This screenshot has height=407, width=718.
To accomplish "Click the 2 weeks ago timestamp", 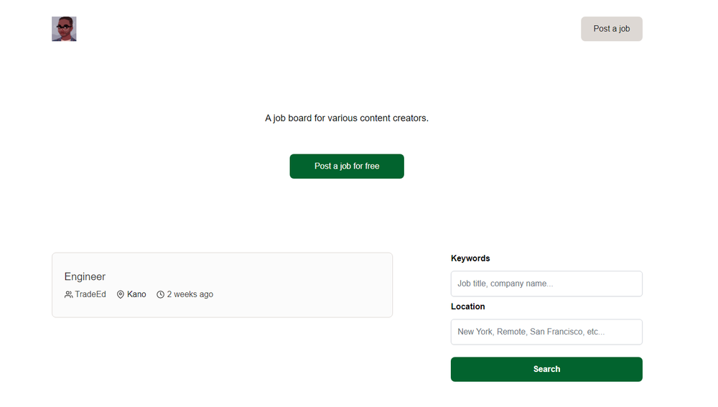I will [190, 294].
